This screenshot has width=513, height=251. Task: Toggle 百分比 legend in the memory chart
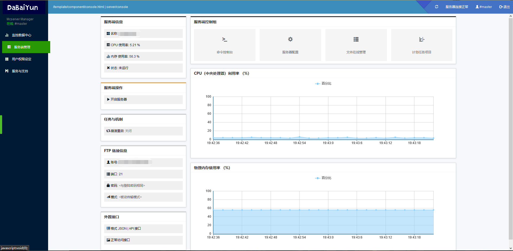click(x=323, y=178)
